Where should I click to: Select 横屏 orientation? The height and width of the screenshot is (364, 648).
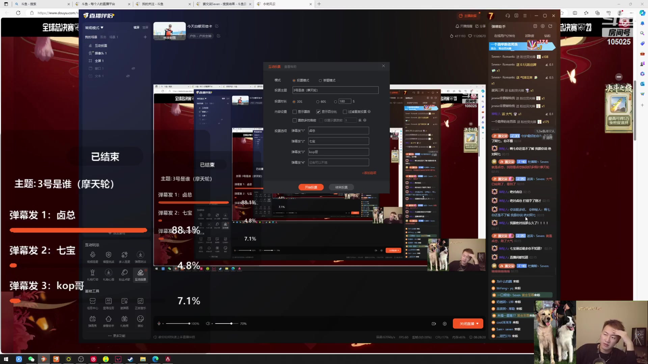pos(136,28)
